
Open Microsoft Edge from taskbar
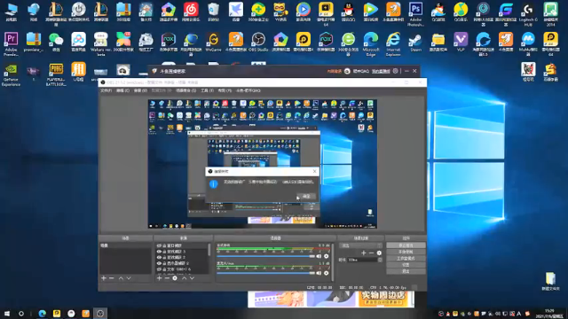pyautogui.click(x=42, y=313)
